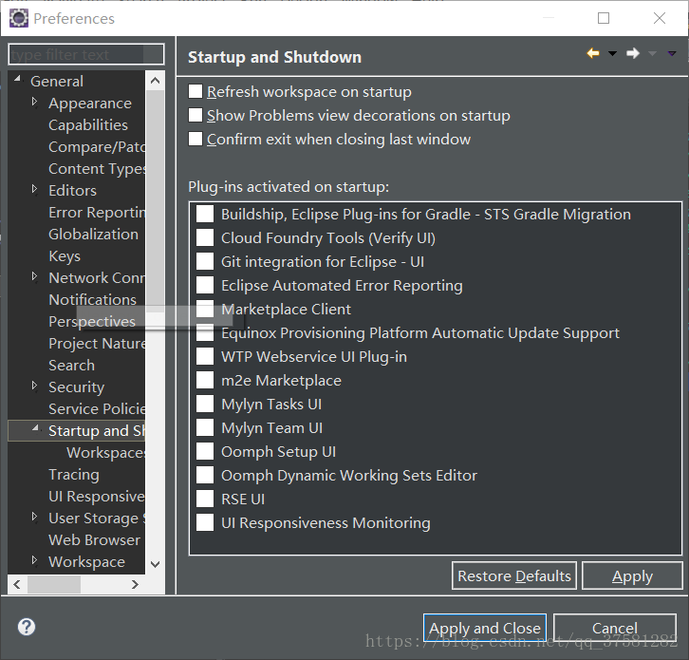The height and width of the screenshot is (660, 689).
Task: Check Equinox Provisioning Platform Automatic Update Support
Action: click(205, 333)
